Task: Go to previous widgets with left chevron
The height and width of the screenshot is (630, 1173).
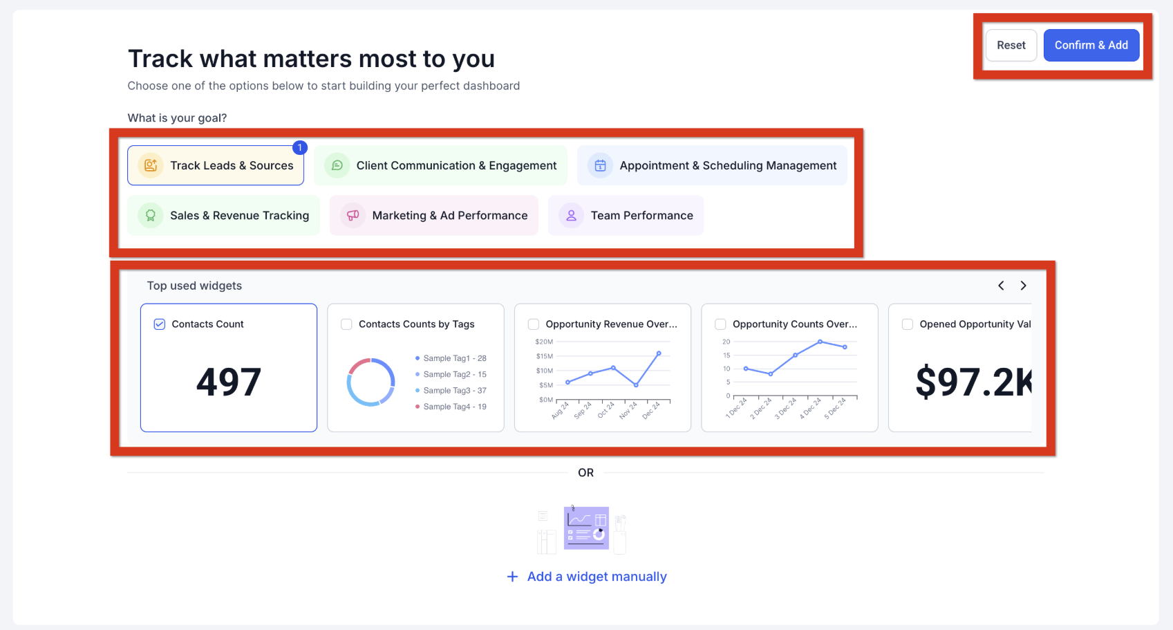Action: [1001, 286]
